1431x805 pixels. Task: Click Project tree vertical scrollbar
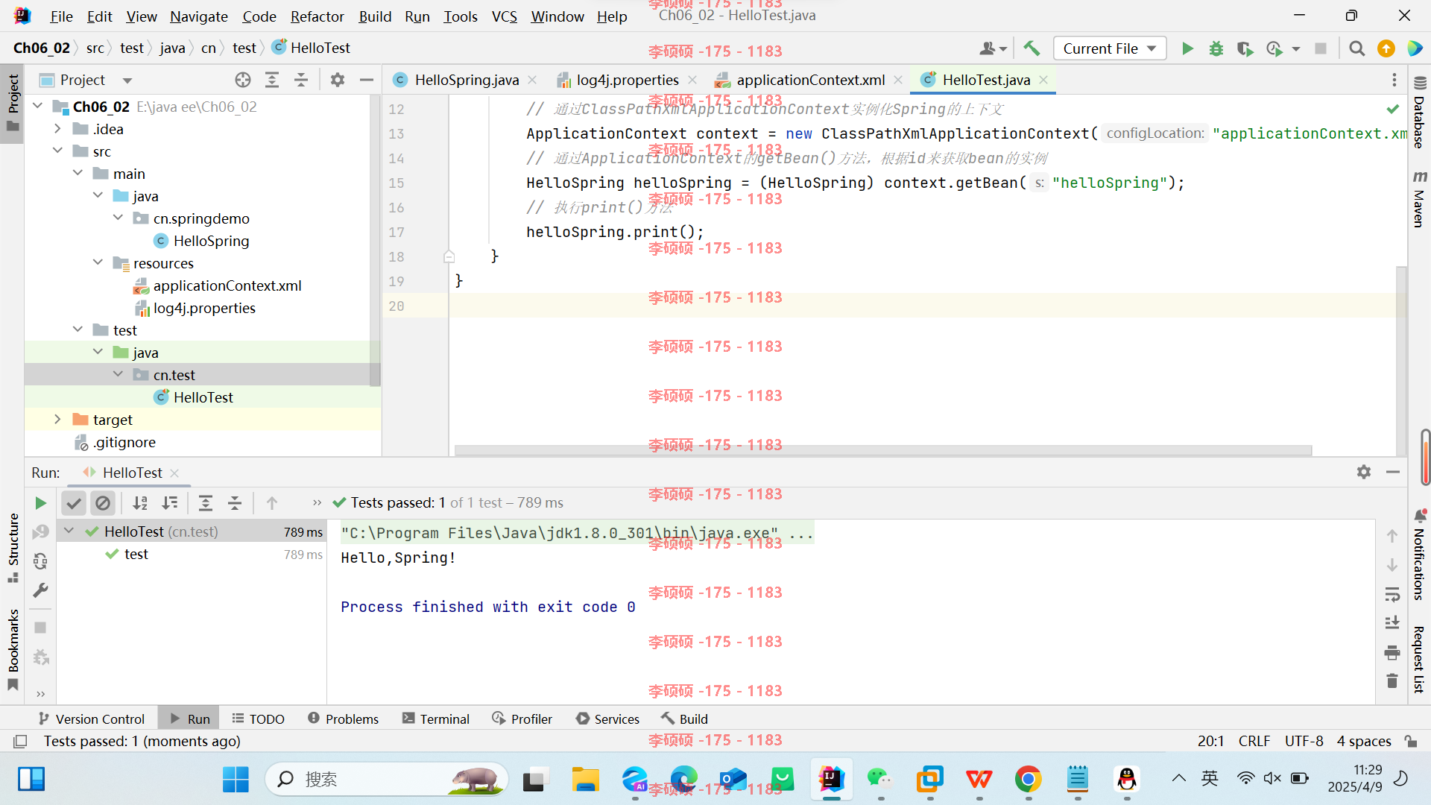click(375, 241)
